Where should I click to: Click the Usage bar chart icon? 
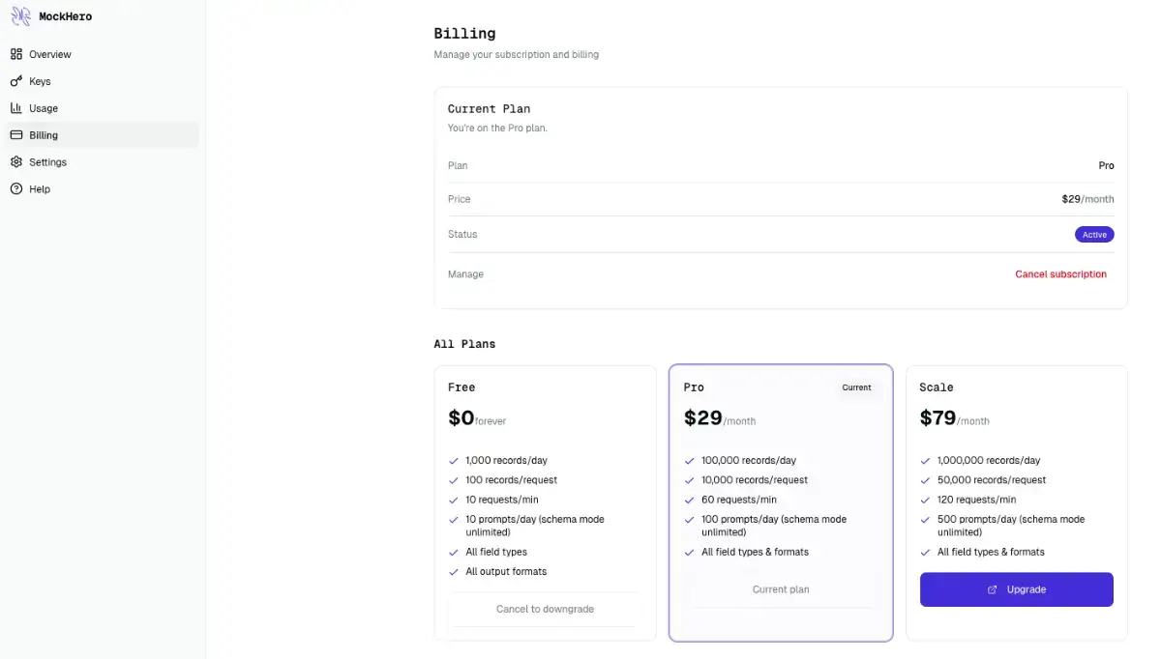coord(16,108)
